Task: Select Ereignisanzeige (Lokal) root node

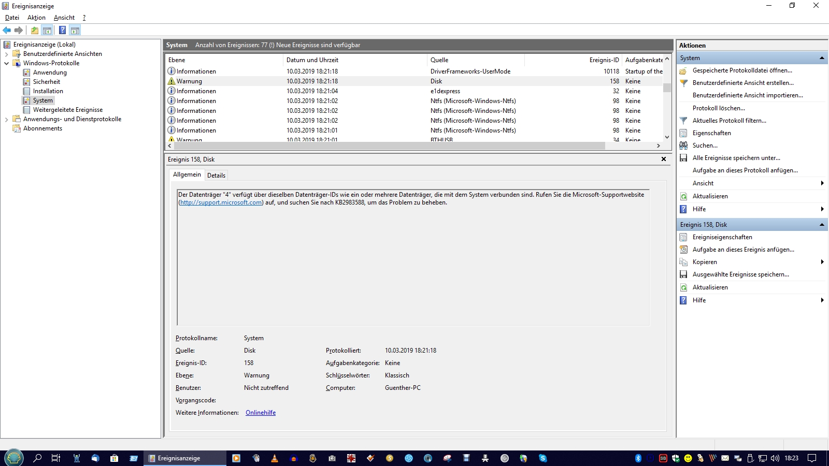Action: pos(45,45)
